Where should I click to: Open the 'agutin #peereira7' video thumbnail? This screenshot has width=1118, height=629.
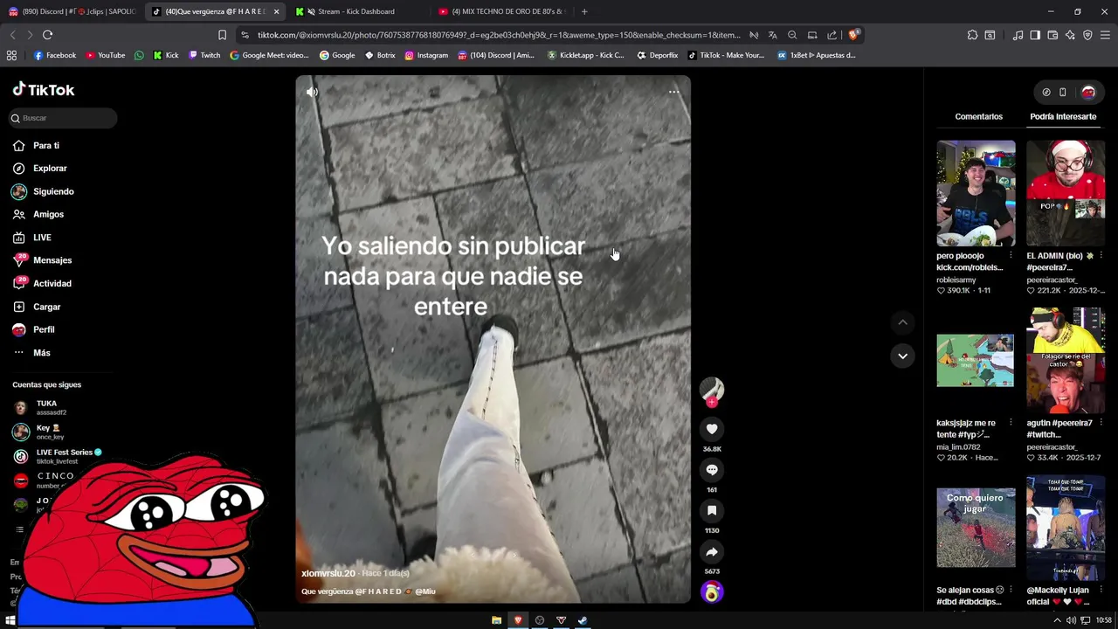[x=1066, y=360]
